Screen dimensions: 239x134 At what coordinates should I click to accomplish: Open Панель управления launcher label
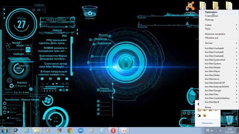pos(107,90)
